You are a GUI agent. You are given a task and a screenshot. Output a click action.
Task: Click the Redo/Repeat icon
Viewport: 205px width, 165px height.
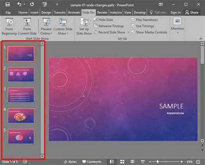[x=32, y=4]
